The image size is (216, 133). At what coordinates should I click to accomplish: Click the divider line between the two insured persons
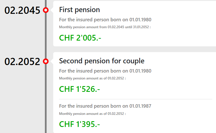point(135,99)
